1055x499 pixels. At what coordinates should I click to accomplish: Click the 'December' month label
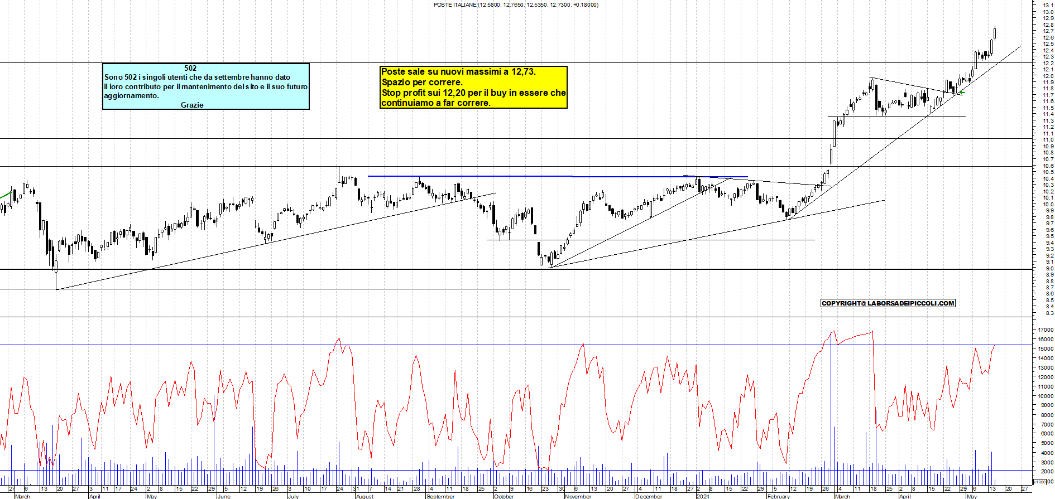[649, 496]
